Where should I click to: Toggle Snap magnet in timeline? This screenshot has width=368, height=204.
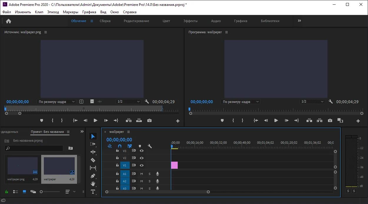point(120,146)
